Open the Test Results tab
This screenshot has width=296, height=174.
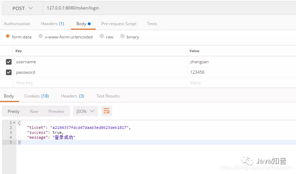pos(108,96)
